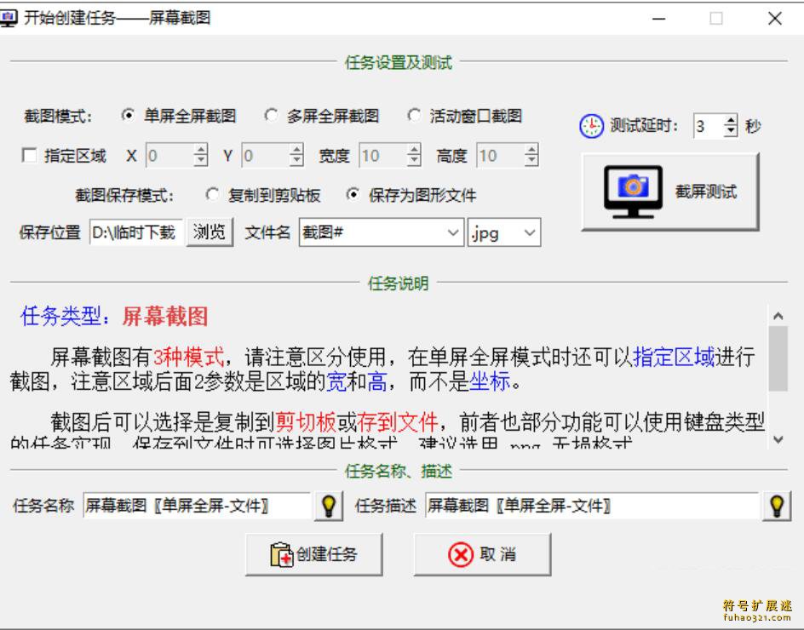Click the 任务描述 input field
Image resolution: width=804 pixels, height=630 pixels.
tap(592, 506)
